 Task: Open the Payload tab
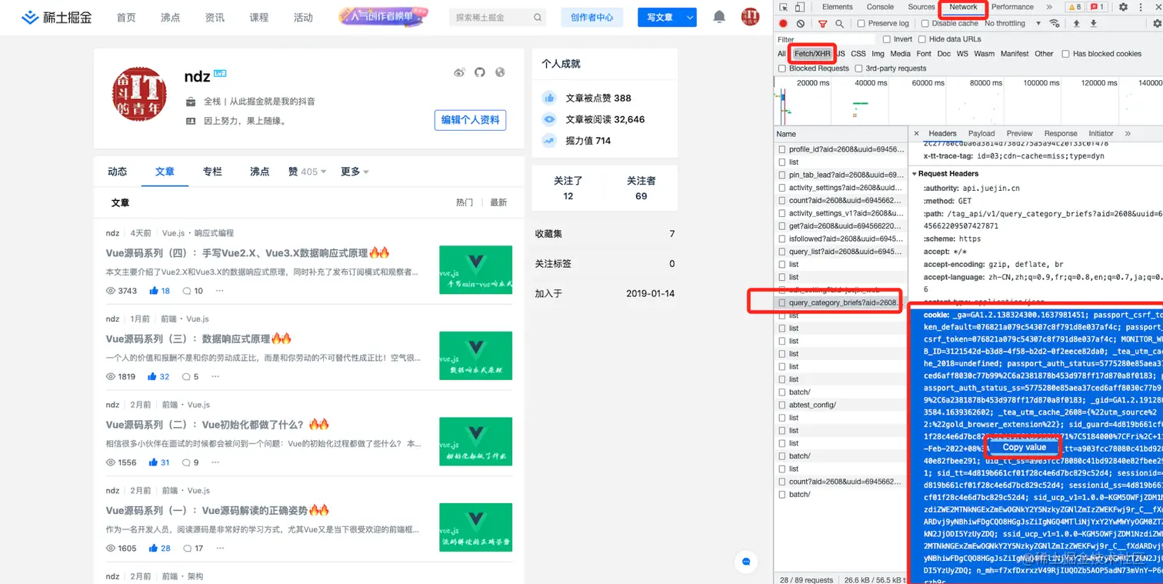coord(981,133)
